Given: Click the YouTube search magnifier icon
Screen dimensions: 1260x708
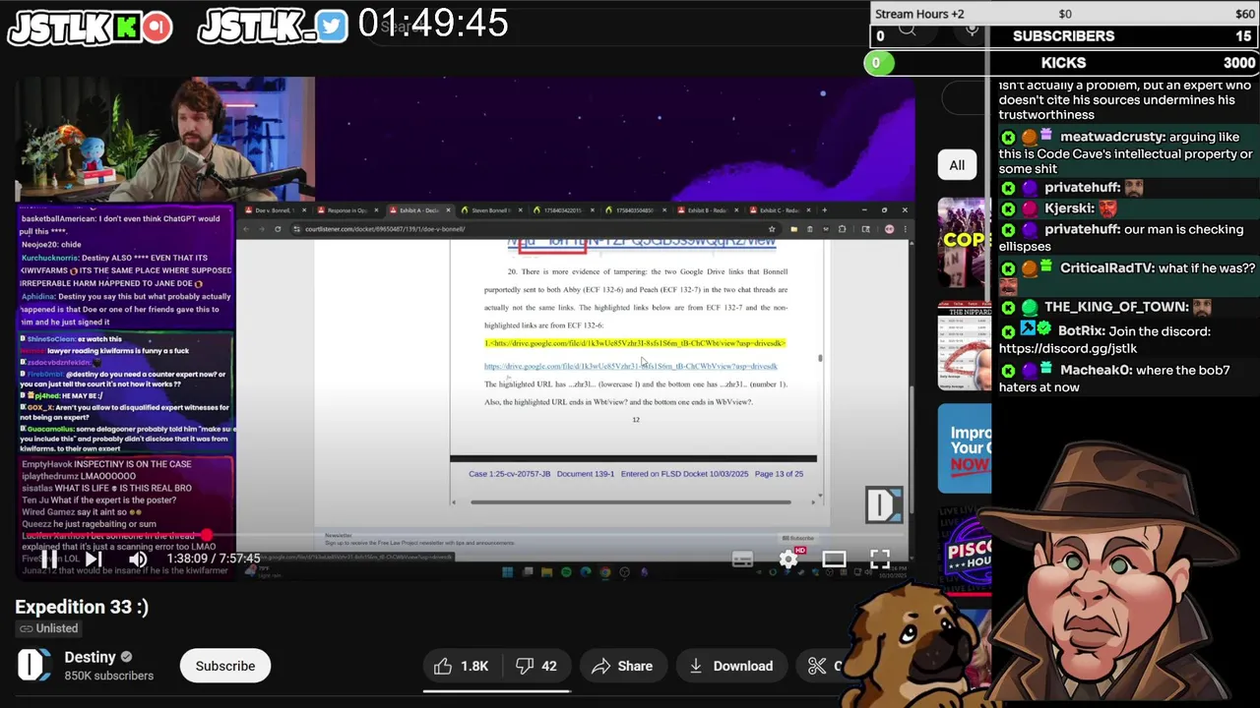Looking at the screenshot, I should (907, 29).
